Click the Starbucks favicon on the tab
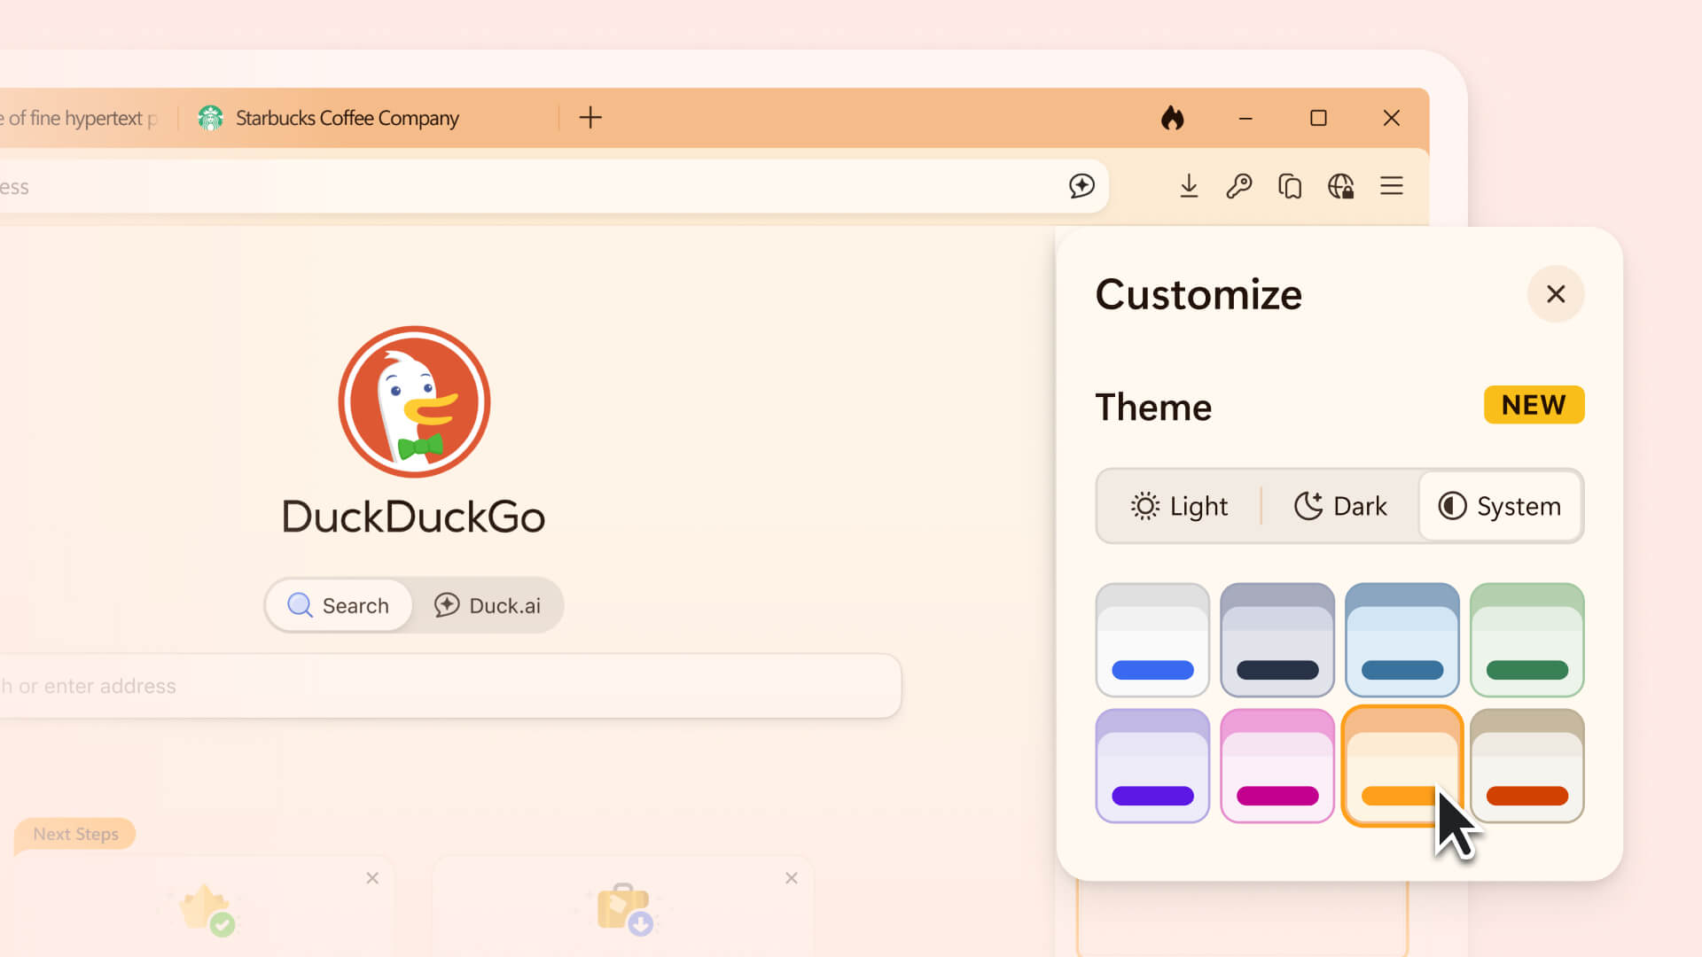The image size is (1702, 957). (211, 117)
